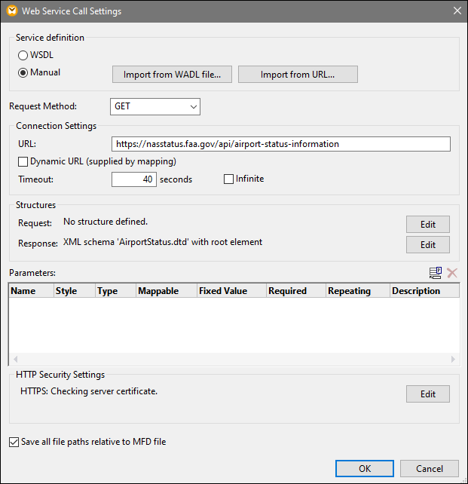The height and width of the screenshot is (484, 468).
Task: Click the MapForce app icon in title bar
Action: [11, 11]
